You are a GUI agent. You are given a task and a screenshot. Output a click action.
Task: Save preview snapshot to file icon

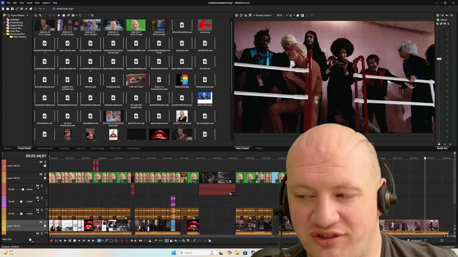[302, 15]
